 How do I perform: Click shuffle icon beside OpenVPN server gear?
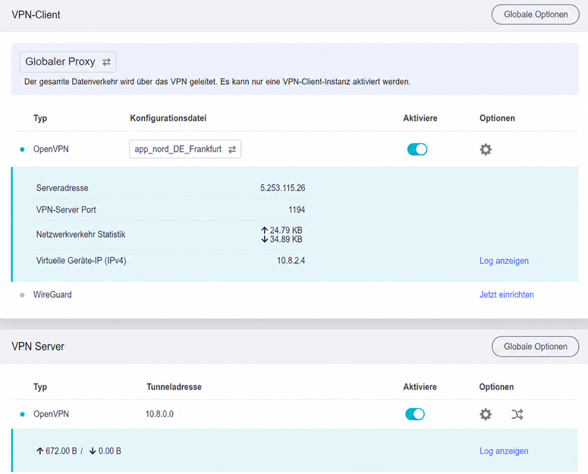click(x=517, y=414)
